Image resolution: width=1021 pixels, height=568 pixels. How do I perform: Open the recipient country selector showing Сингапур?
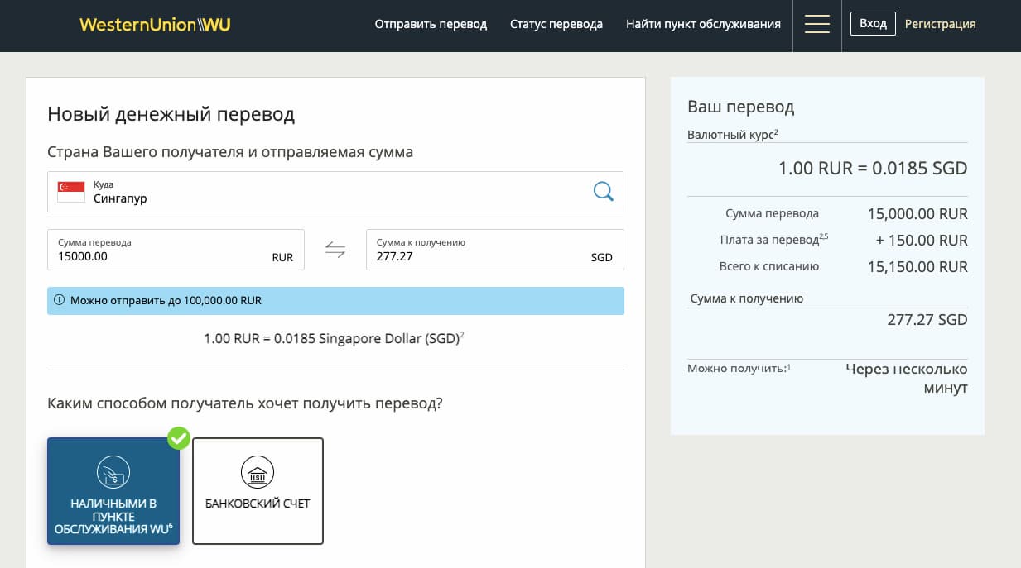tap(331, 191)
